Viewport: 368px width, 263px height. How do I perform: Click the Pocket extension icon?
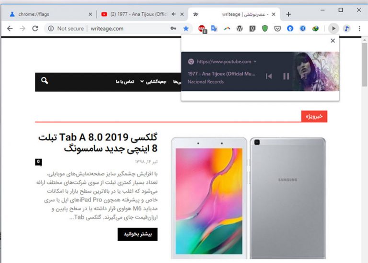pos(277,29)
